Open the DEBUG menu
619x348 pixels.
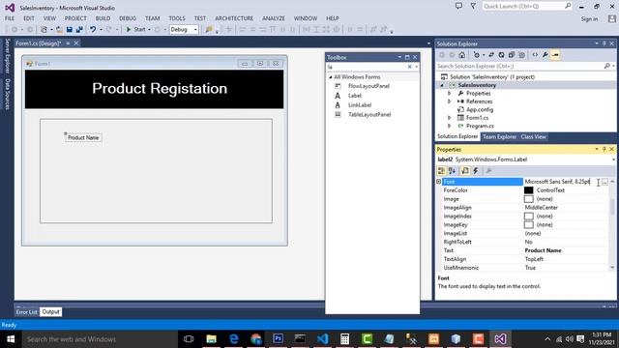[x=128, y=18]
